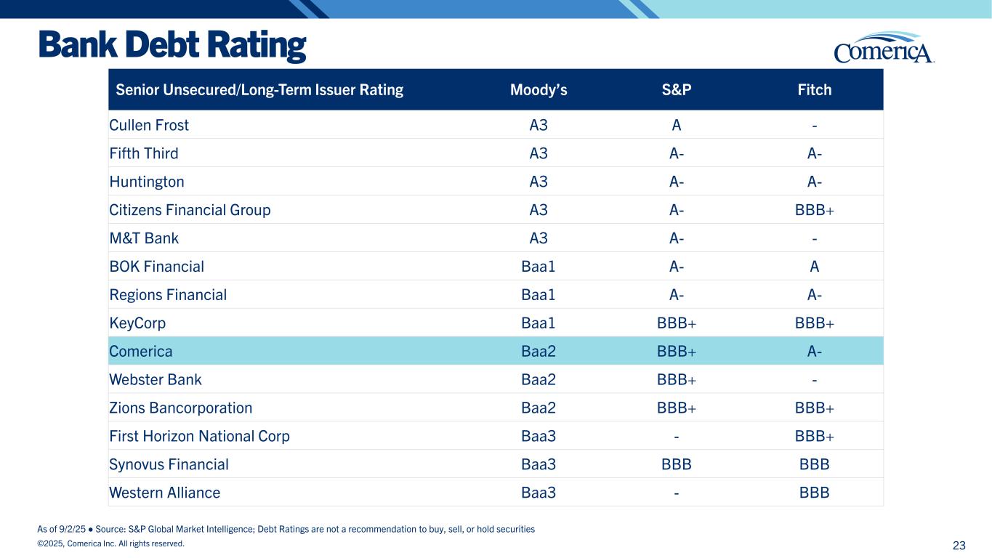Select the Citizens Financial Group row label
The width and height of the screenshot is (992, 558).
(190, 210)
